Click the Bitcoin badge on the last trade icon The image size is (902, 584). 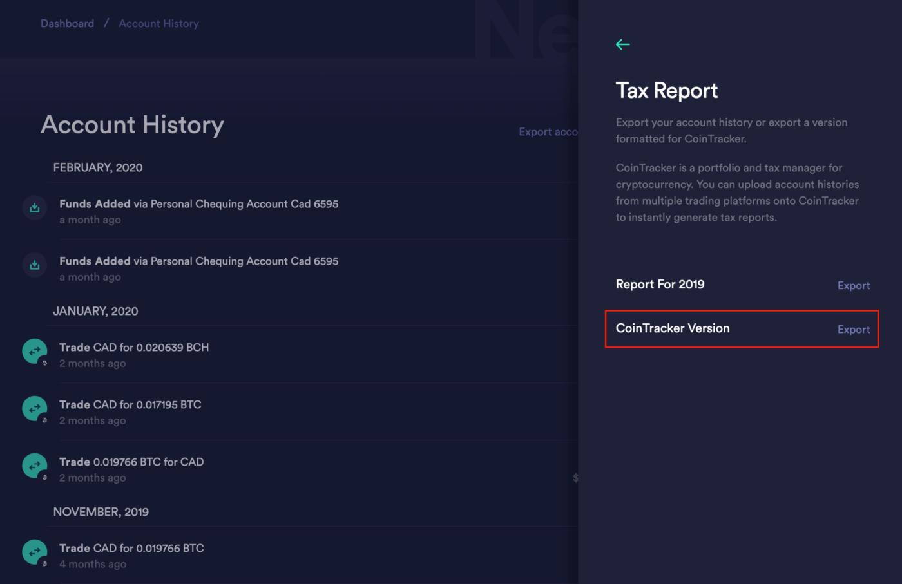[x=43, y=563]
